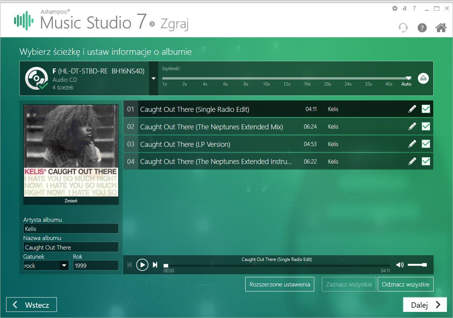
Task: Skip to the next track
Action: coord(155,265)
